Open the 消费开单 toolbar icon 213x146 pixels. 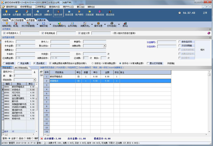(x=6, y=13)
